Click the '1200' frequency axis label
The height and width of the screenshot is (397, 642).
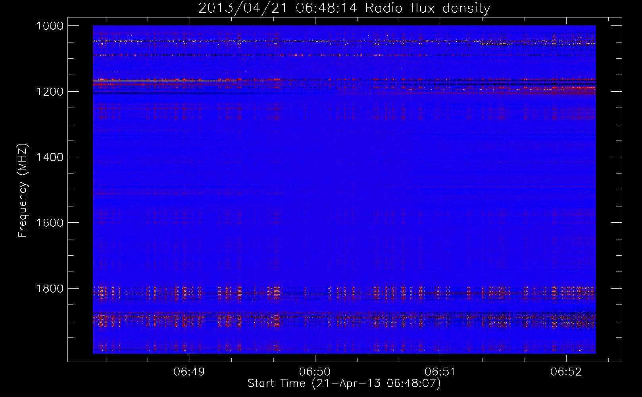[50, 92]
